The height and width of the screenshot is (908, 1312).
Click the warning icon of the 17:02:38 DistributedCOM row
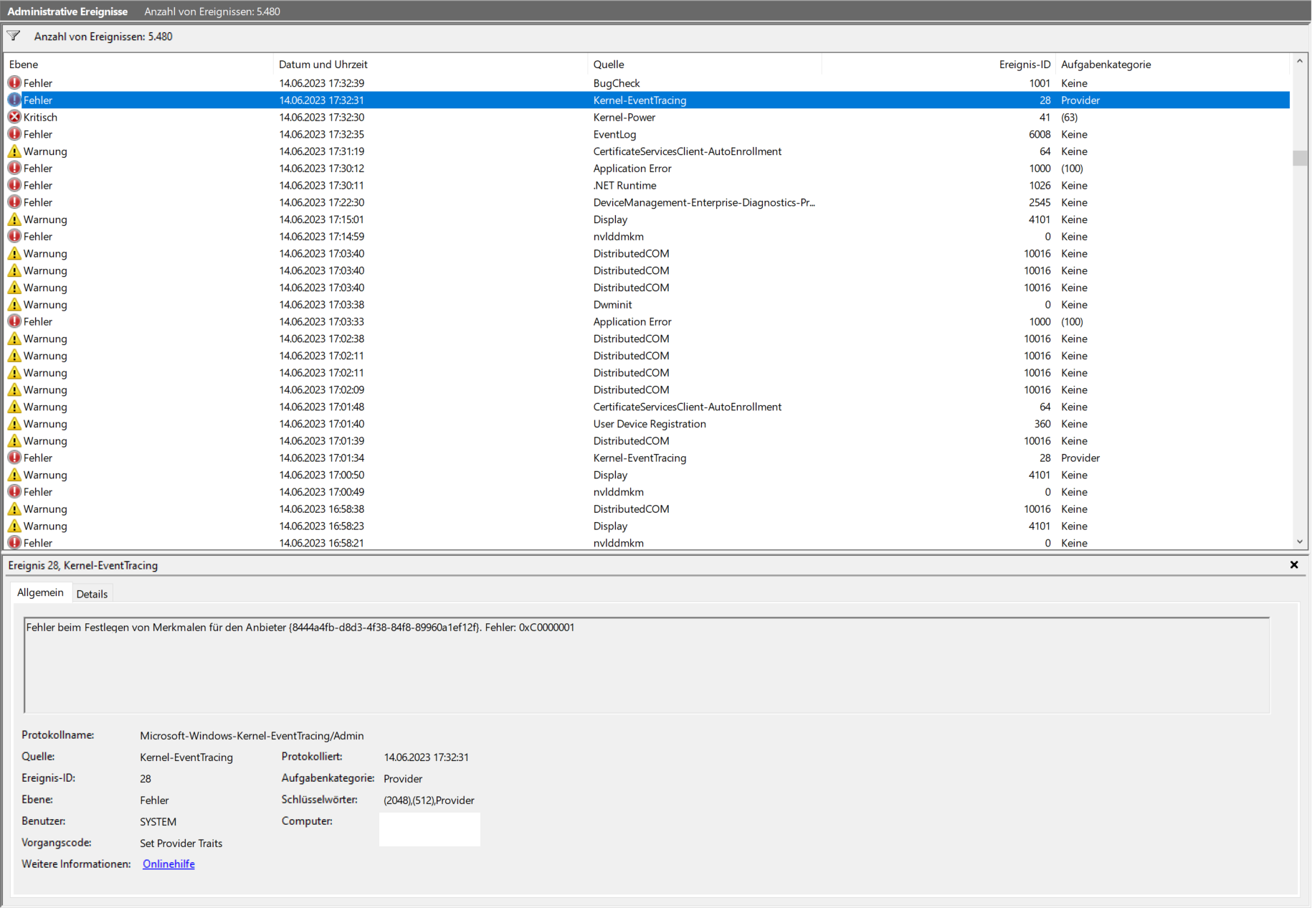tap(14, 339)
